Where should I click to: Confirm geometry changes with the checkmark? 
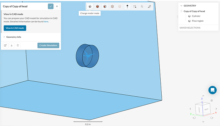51,6
